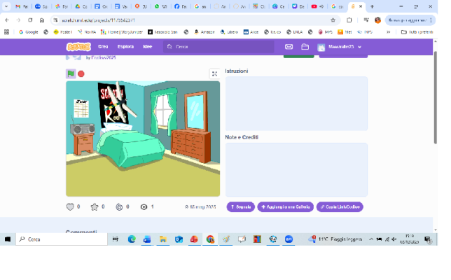Open My Stuff folder icon
Image resolution: width=451 pixels, height=280 pixels.
click(x=305, y=47)
